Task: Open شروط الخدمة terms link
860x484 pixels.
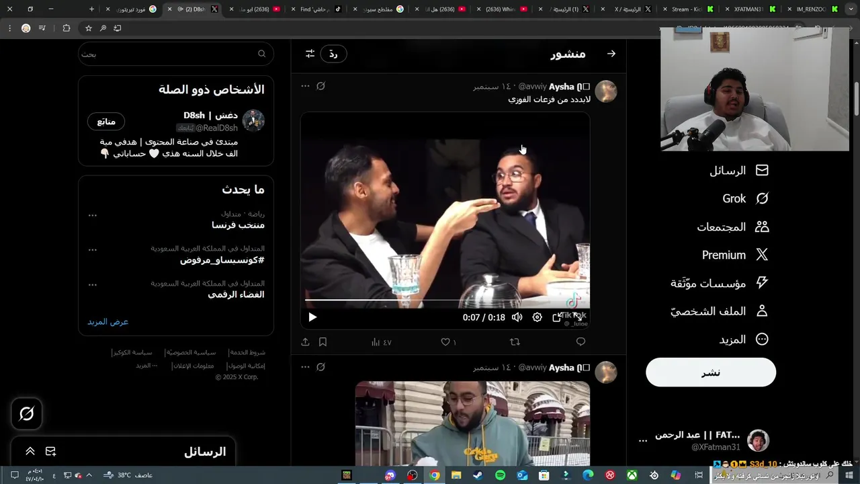Action: [x=247, y=352]
